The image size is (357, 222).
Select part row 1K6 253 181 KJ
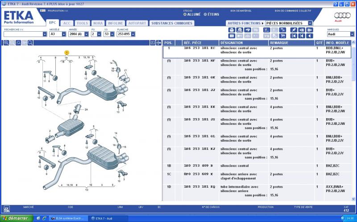point(257,155)
